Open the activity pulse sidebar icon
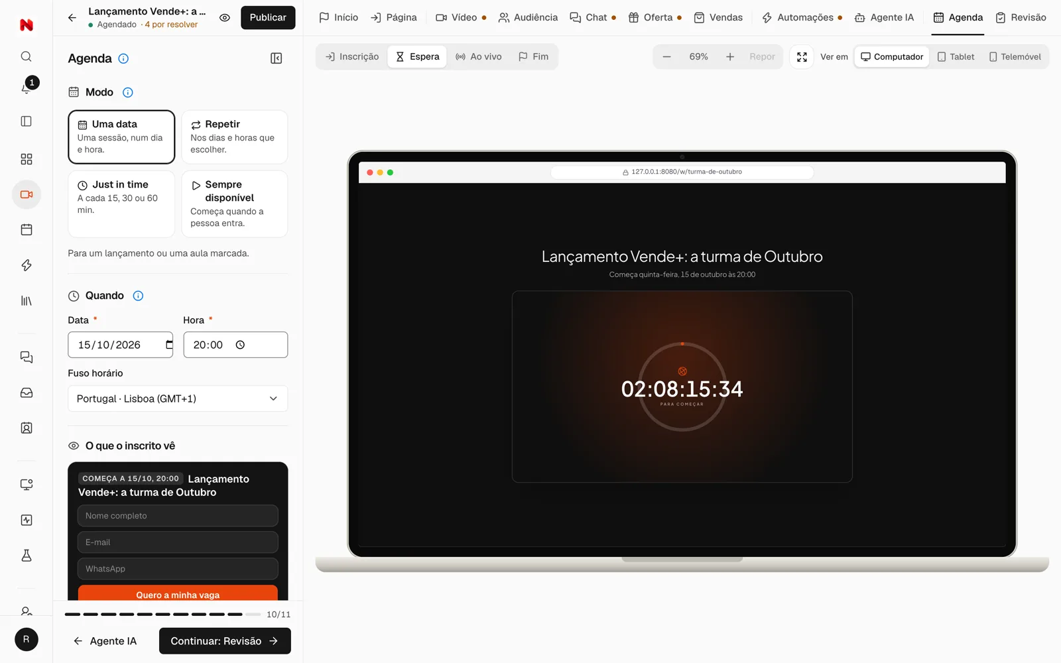1061x663 pixels. pos(27,520)
